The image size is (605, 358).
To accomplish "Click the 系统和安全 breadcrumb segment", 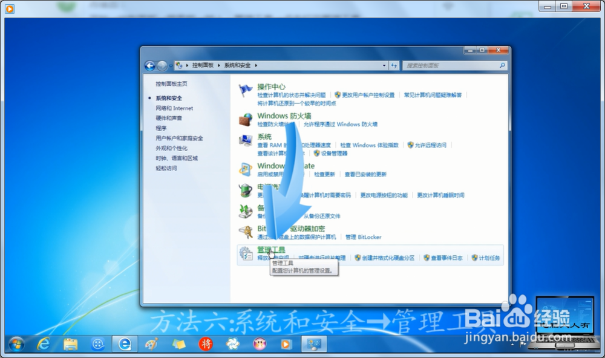I will point(237,65).
